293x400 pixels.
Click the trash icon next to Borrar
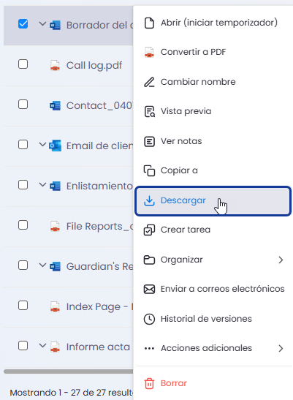149,383
